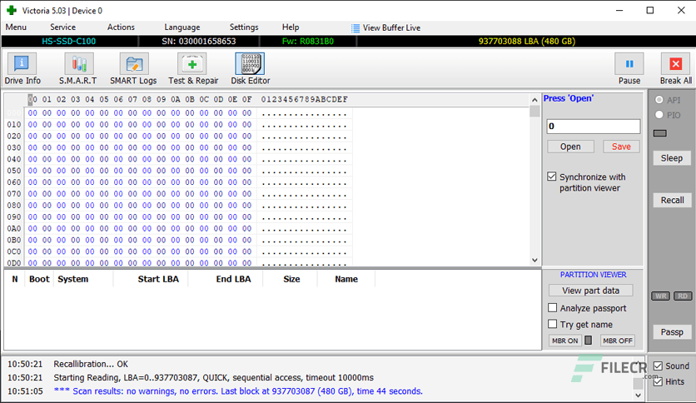The image size is (696, 403).
Task: Click the MBR OFF button
Action: 618,341
